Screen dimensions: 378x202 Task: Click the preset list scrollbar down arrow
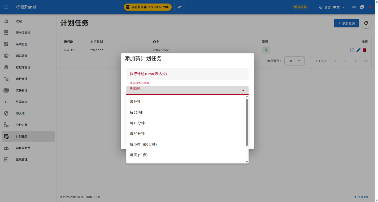(247, 162)
